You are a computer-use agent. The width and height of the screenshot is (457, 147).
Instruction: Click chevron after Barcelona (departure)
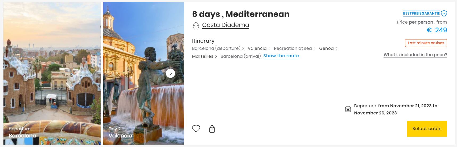click(243, 48)
